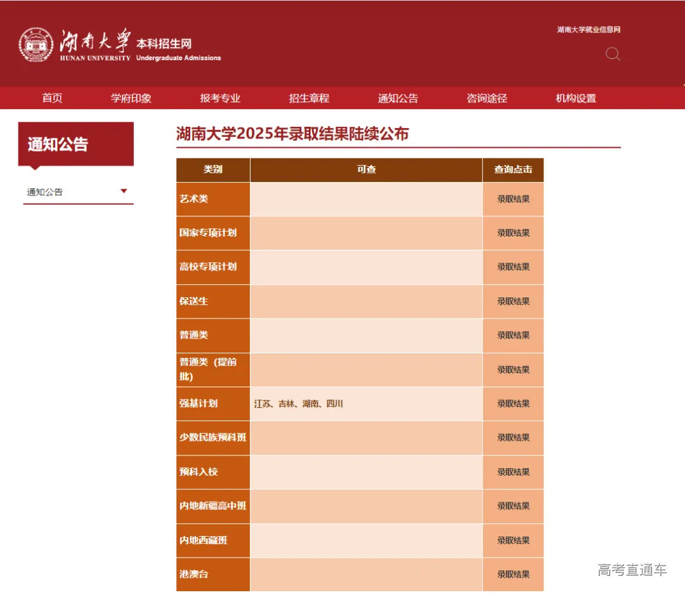Click 录取结果 for 强基计划 row

(x=512, y=403)
